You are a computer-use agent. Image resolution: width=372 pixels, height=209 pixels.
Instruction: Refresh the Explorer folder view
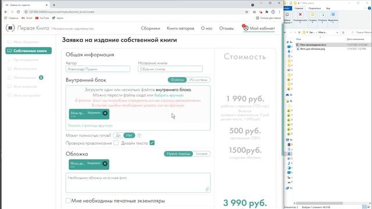343,33
